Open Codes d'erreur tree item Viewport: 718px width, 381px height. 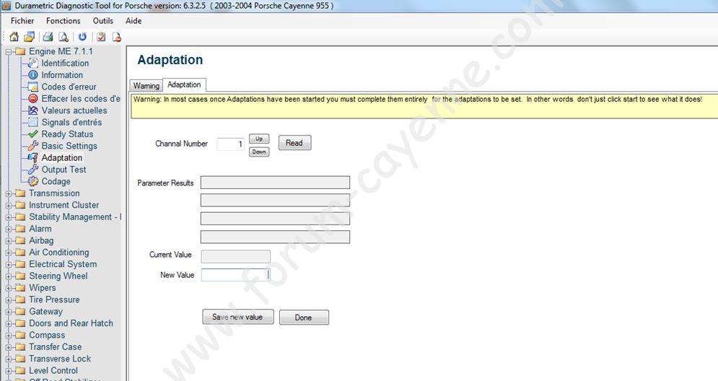click(x=69, y=87)
